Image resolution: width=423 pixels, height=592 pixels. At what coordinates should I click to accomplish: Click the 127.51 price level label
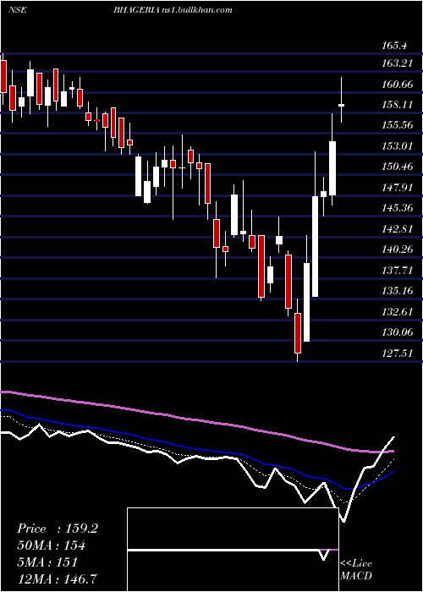(x=398, y=354)
